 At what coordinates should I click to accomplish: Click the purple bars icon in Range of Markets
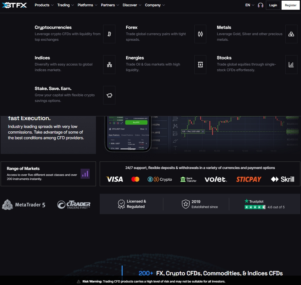point(85,174)
